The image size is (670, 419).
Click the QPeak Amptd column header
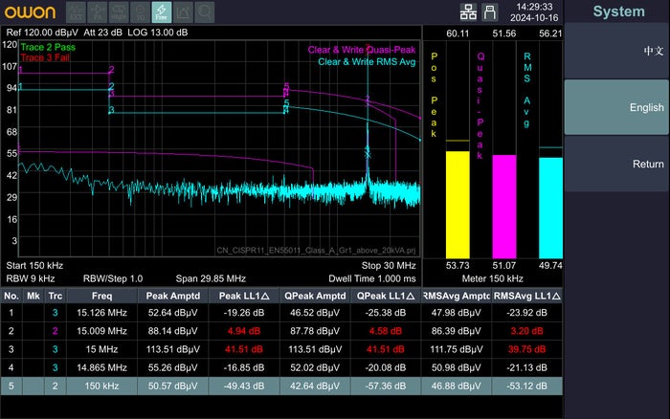click(315, 296)
